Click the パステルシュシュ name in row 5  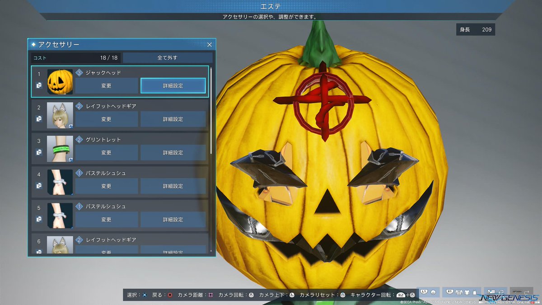click(106, 206)
